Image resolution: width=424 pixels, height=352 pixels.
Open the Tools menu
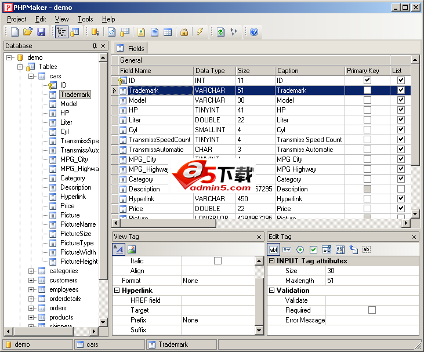(85, 19)
